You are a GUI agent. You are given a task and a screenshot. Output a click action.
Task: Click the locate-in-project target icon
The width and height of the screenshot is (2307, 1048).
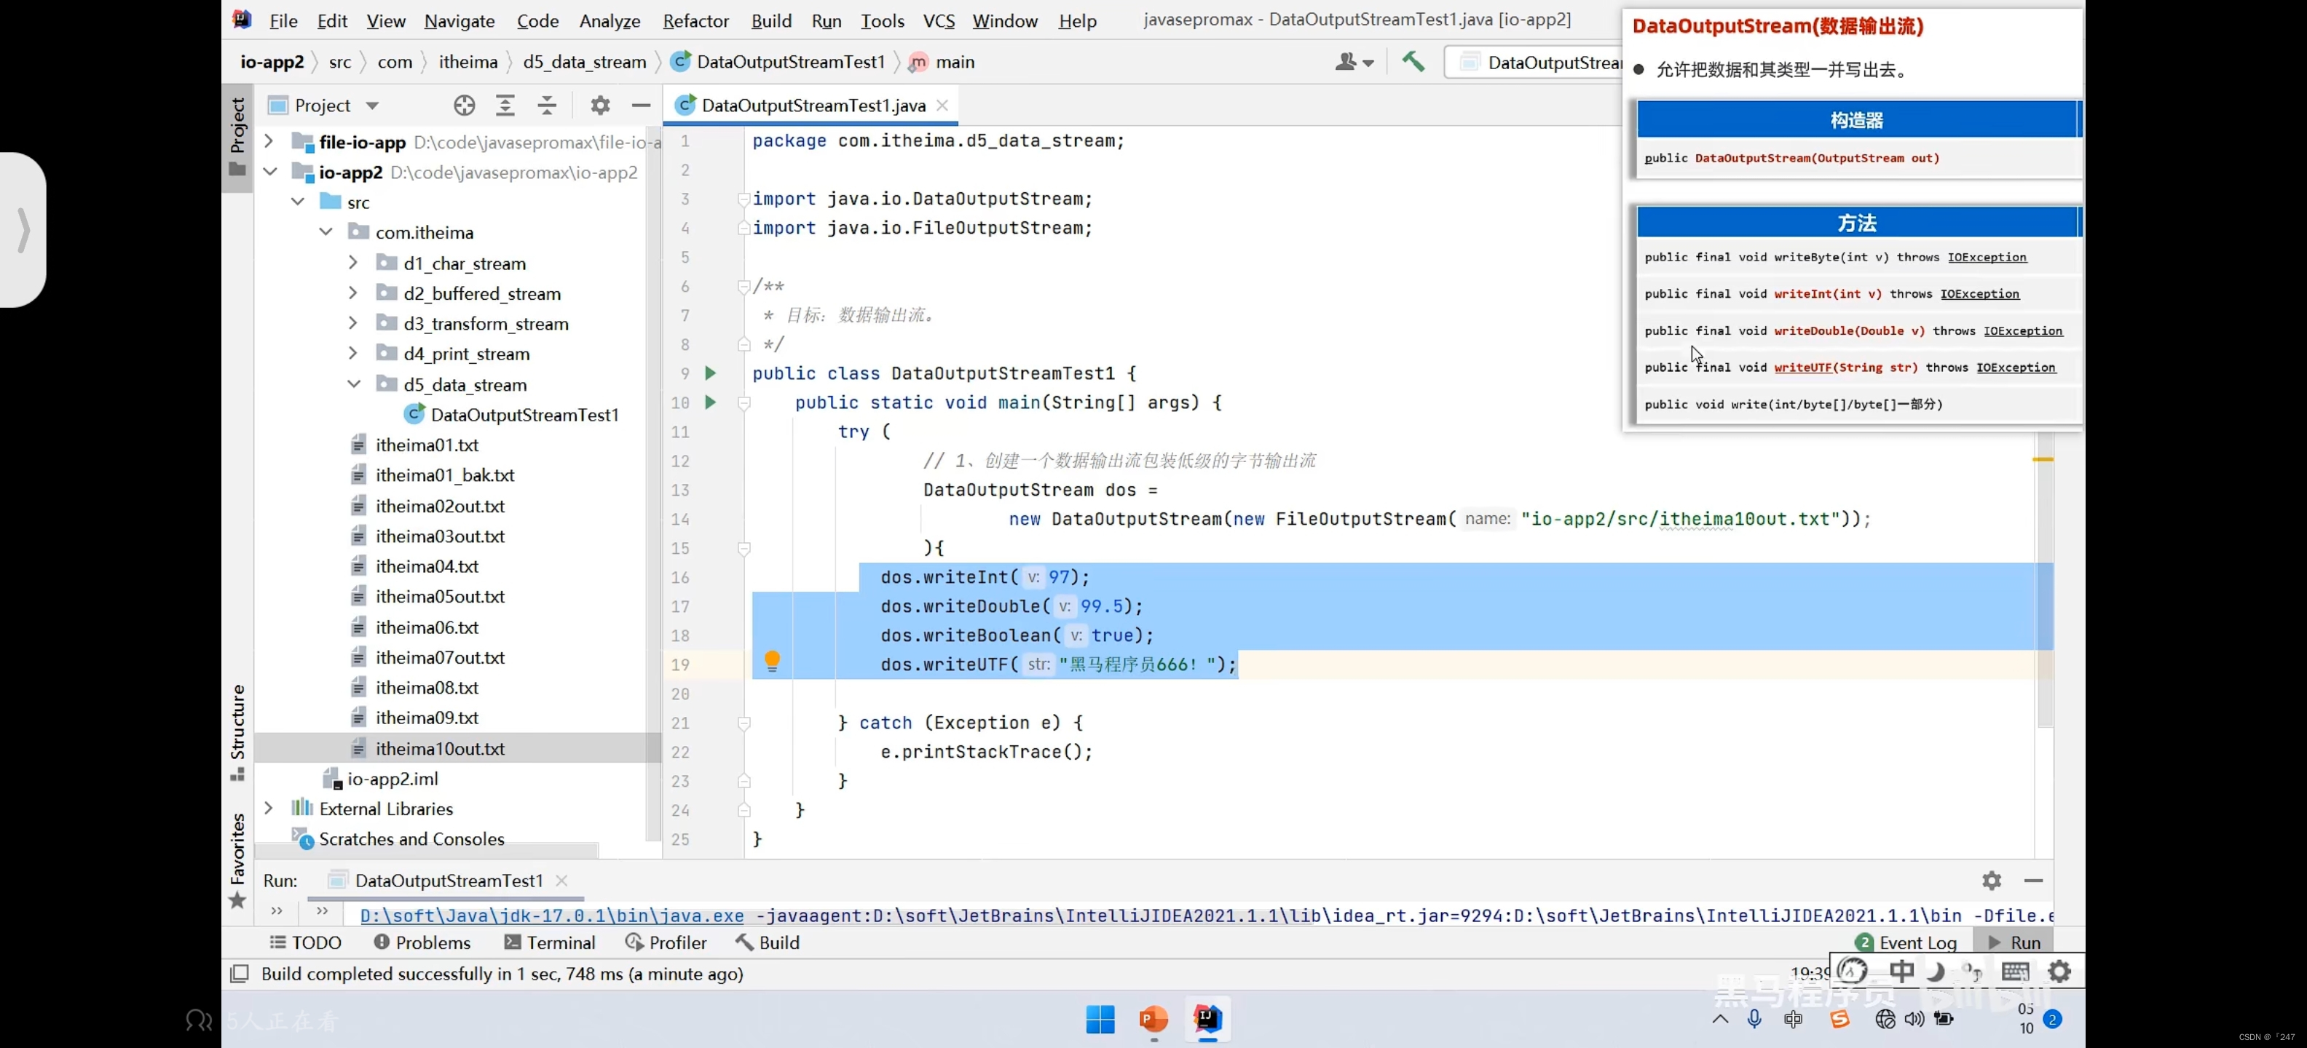point(464,106)
